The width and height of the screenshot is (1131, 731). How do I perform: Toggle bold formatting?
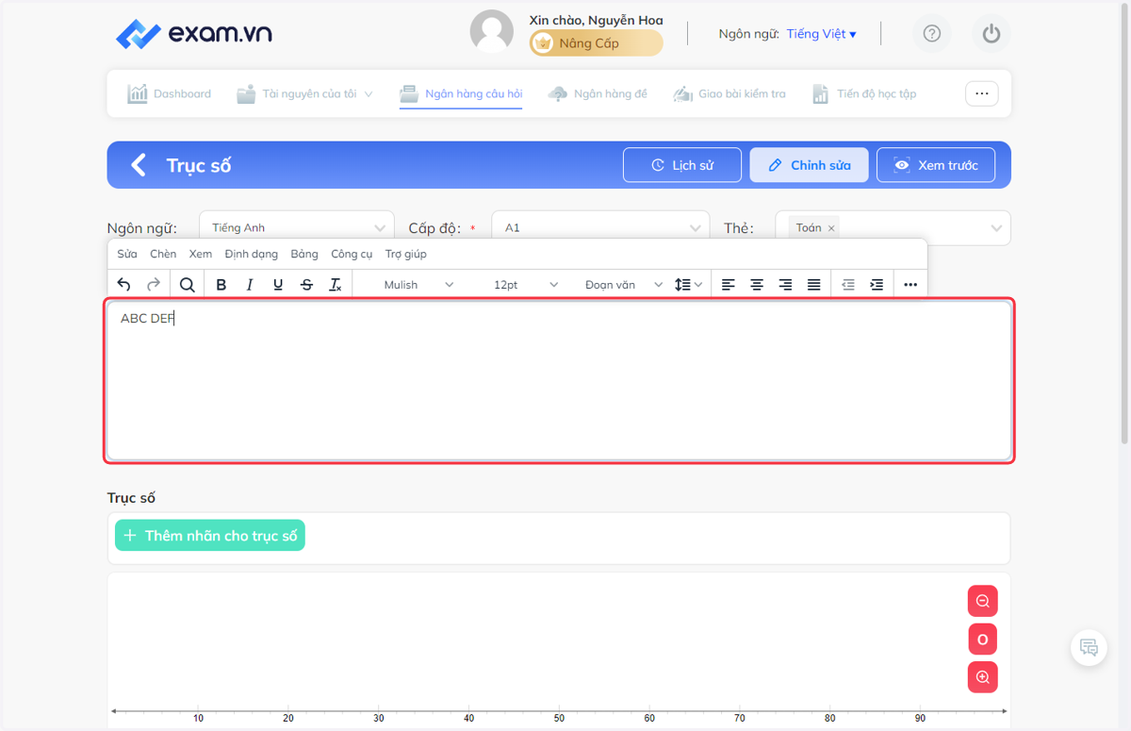(221, 284)
